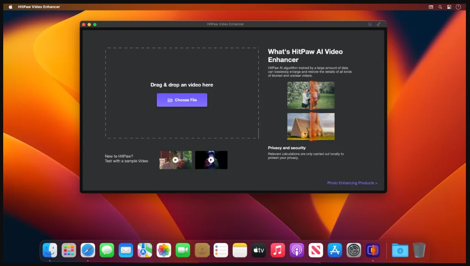Click the clock icon in menu bar
470x266 pixels.
458,7
